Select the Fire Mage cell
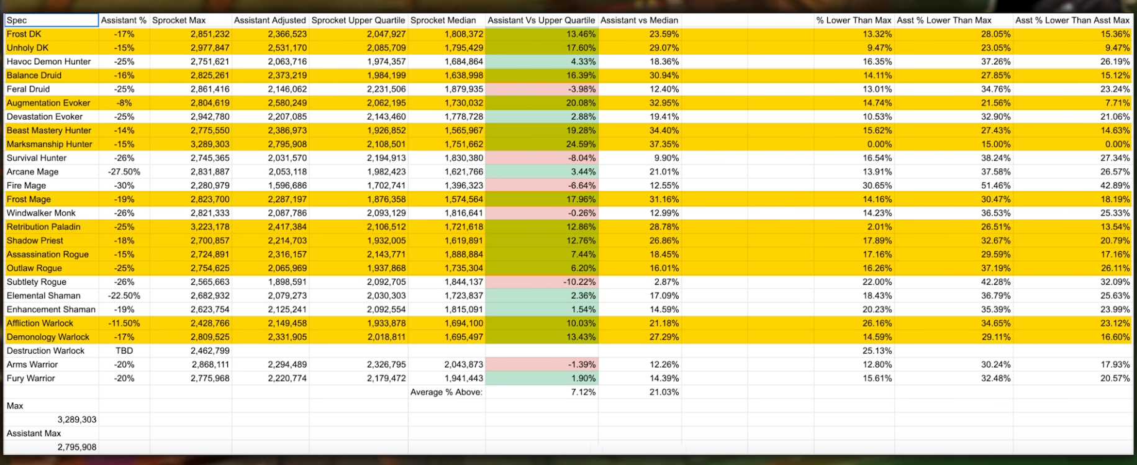1137x465 pixels. (52, 186)
